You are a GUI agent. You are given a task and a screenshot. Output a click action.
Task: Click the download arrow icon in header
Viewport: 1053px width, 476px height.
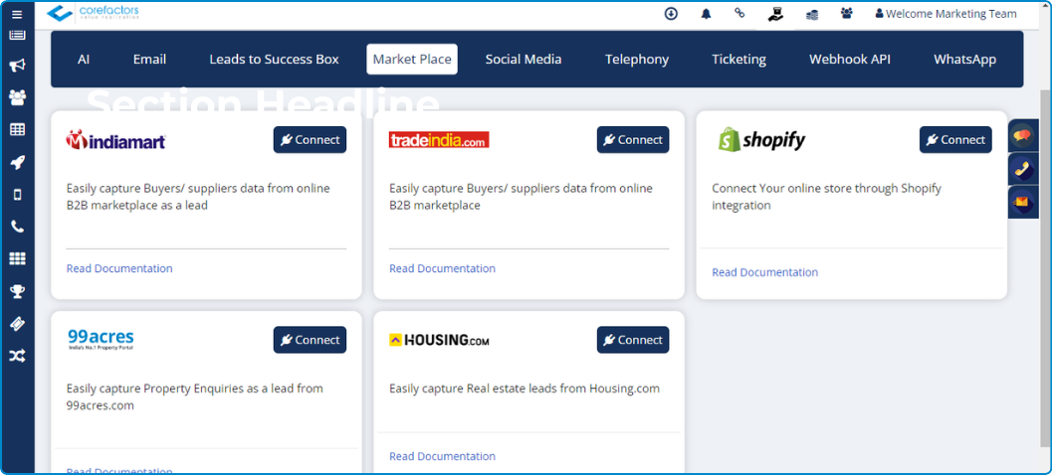click(x=671, y=14)
